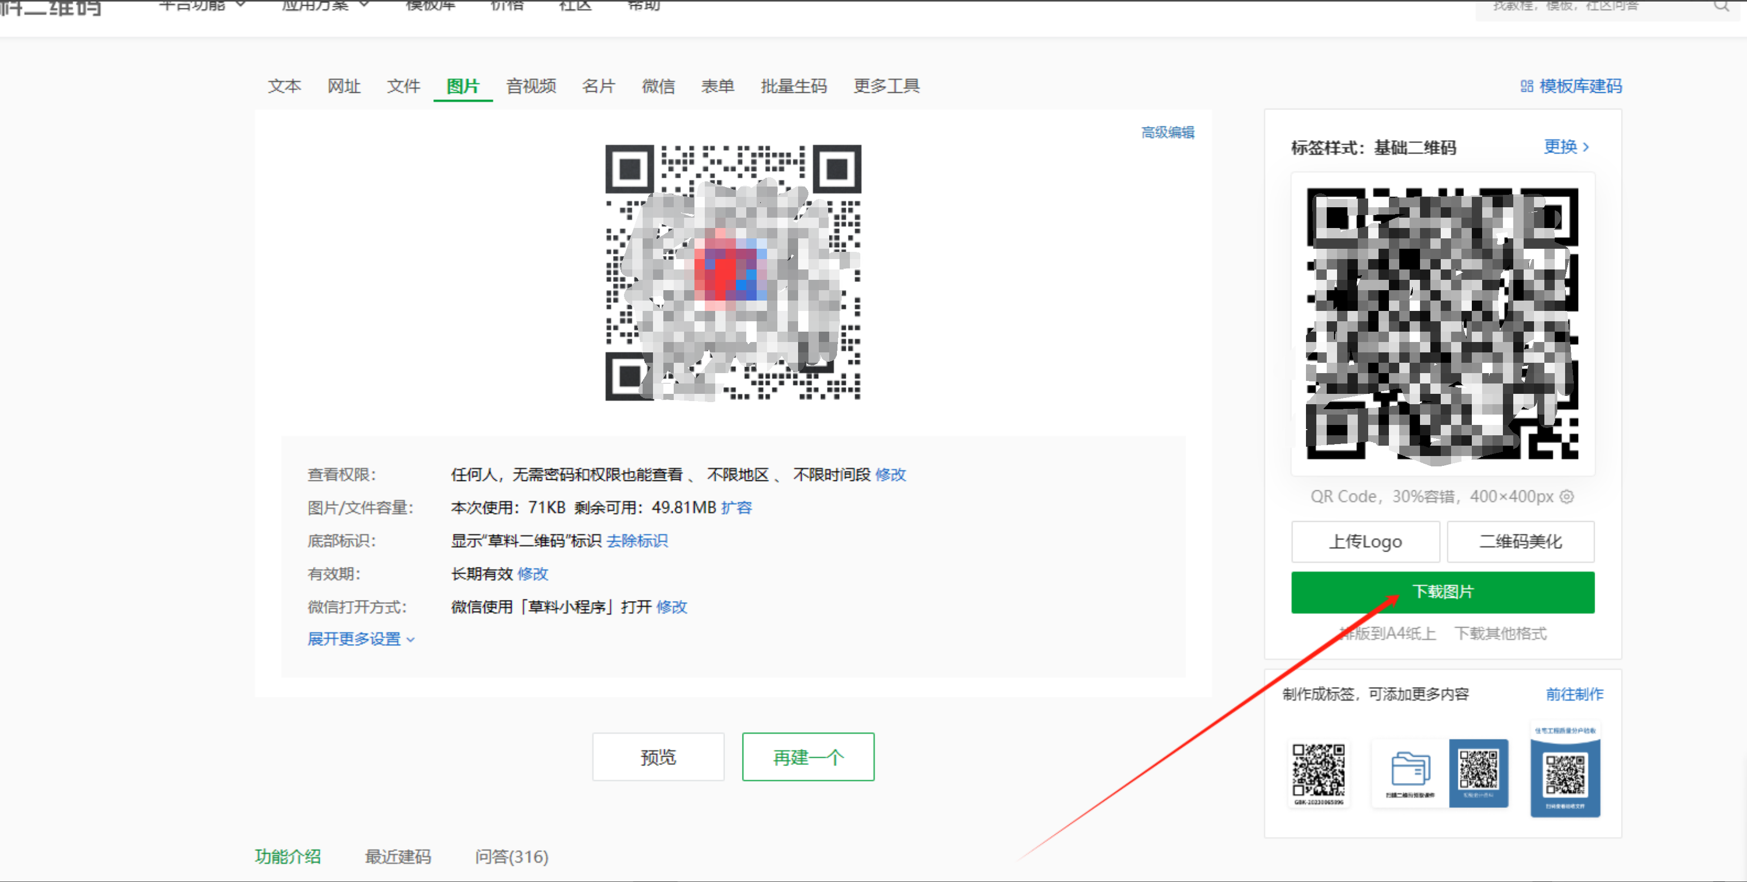Open the 批量生码 tab

(793, 86)
